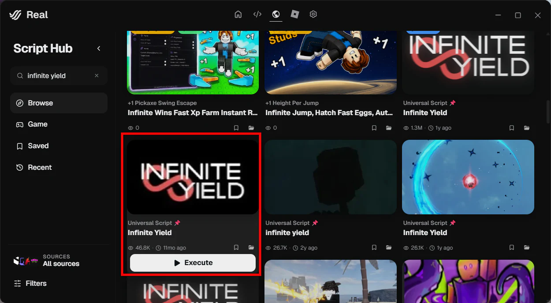The height and width of the screenshot is (303, 551).
Task: Click the 26.1K view count
Action: (417, 248)
